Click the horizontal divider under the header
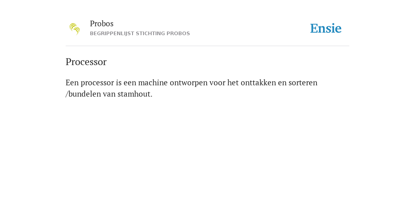The height and width of the screenshot is (207, 415). tap(207, 46)
